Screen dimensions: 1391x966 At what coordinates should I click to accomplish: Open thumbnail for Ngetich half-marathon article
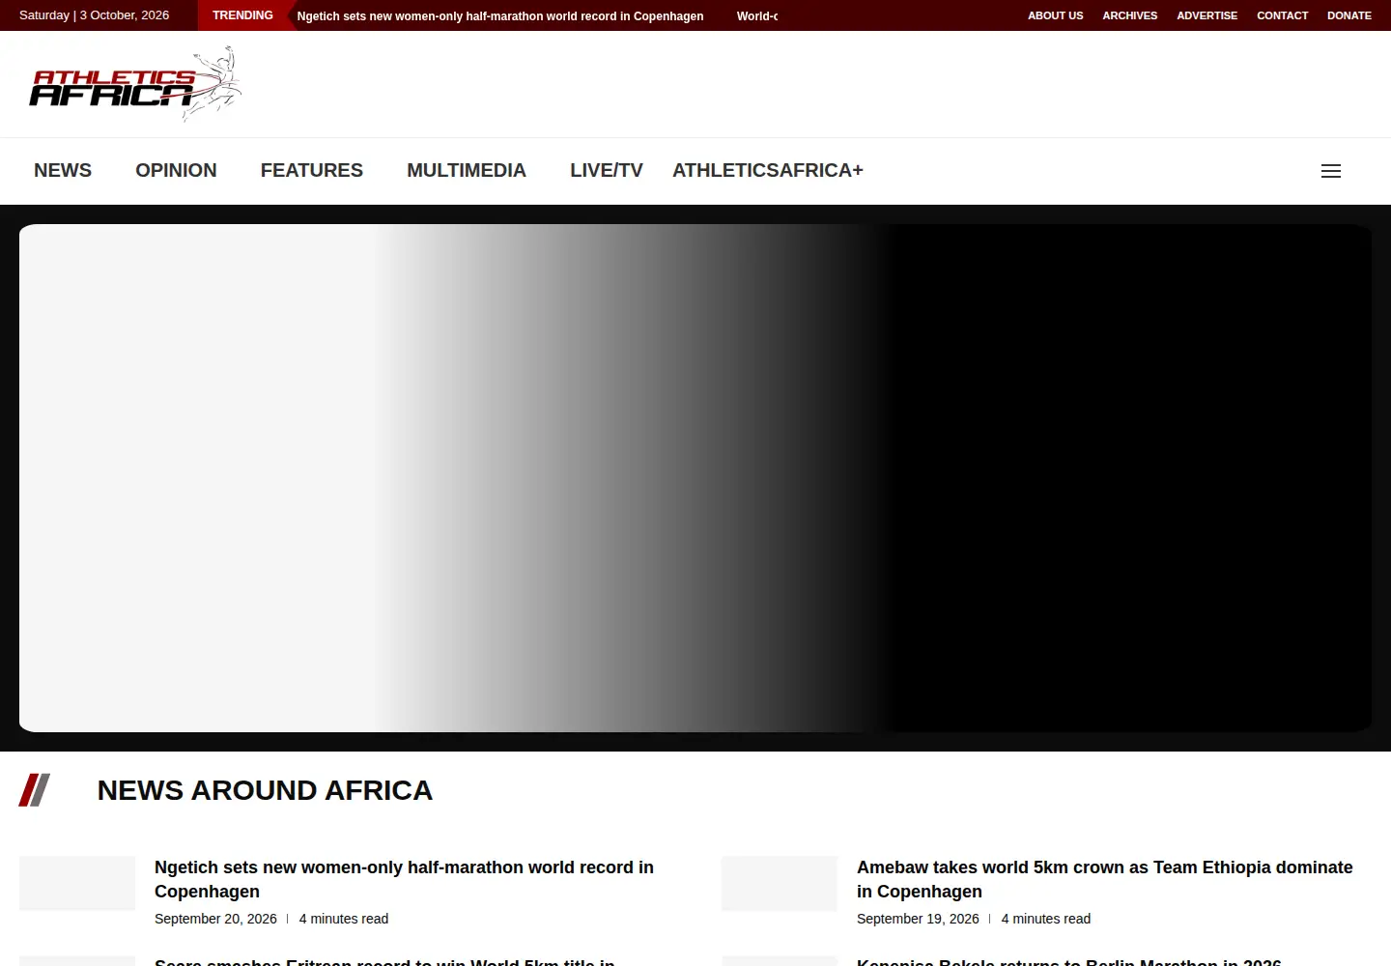(x=77, y=883)
